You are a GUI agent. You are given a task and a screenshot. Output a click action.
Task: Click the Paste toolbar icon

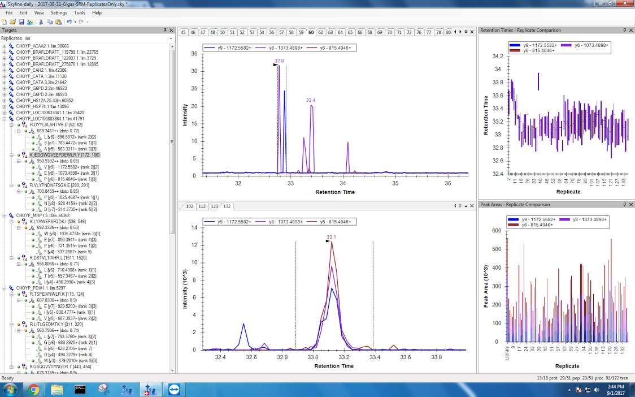[58, 21]
